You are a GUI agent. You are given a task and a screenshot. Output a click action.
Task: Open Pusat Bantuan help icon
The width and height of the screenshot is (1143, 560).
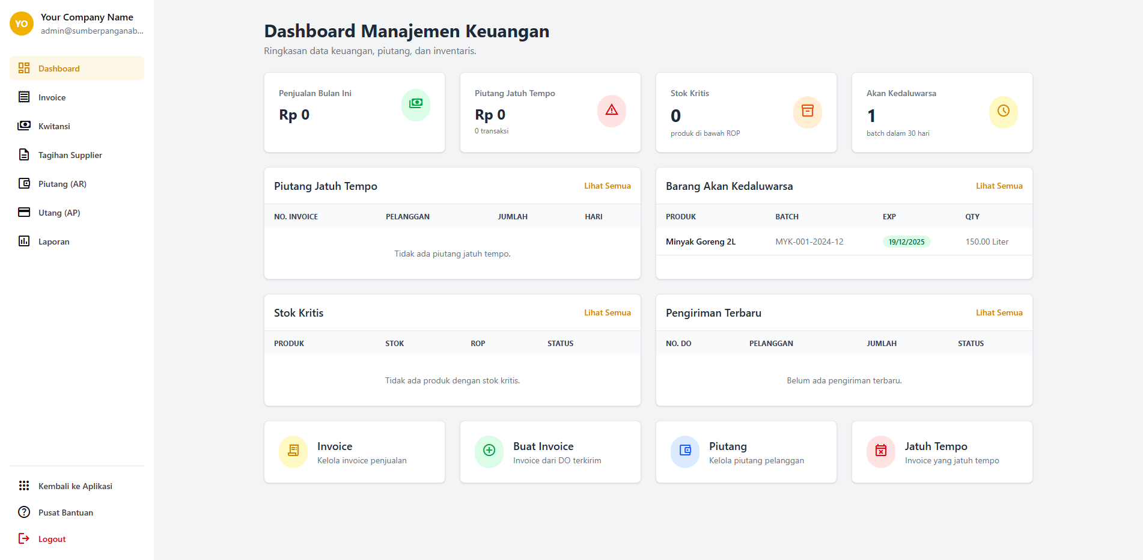23,512
